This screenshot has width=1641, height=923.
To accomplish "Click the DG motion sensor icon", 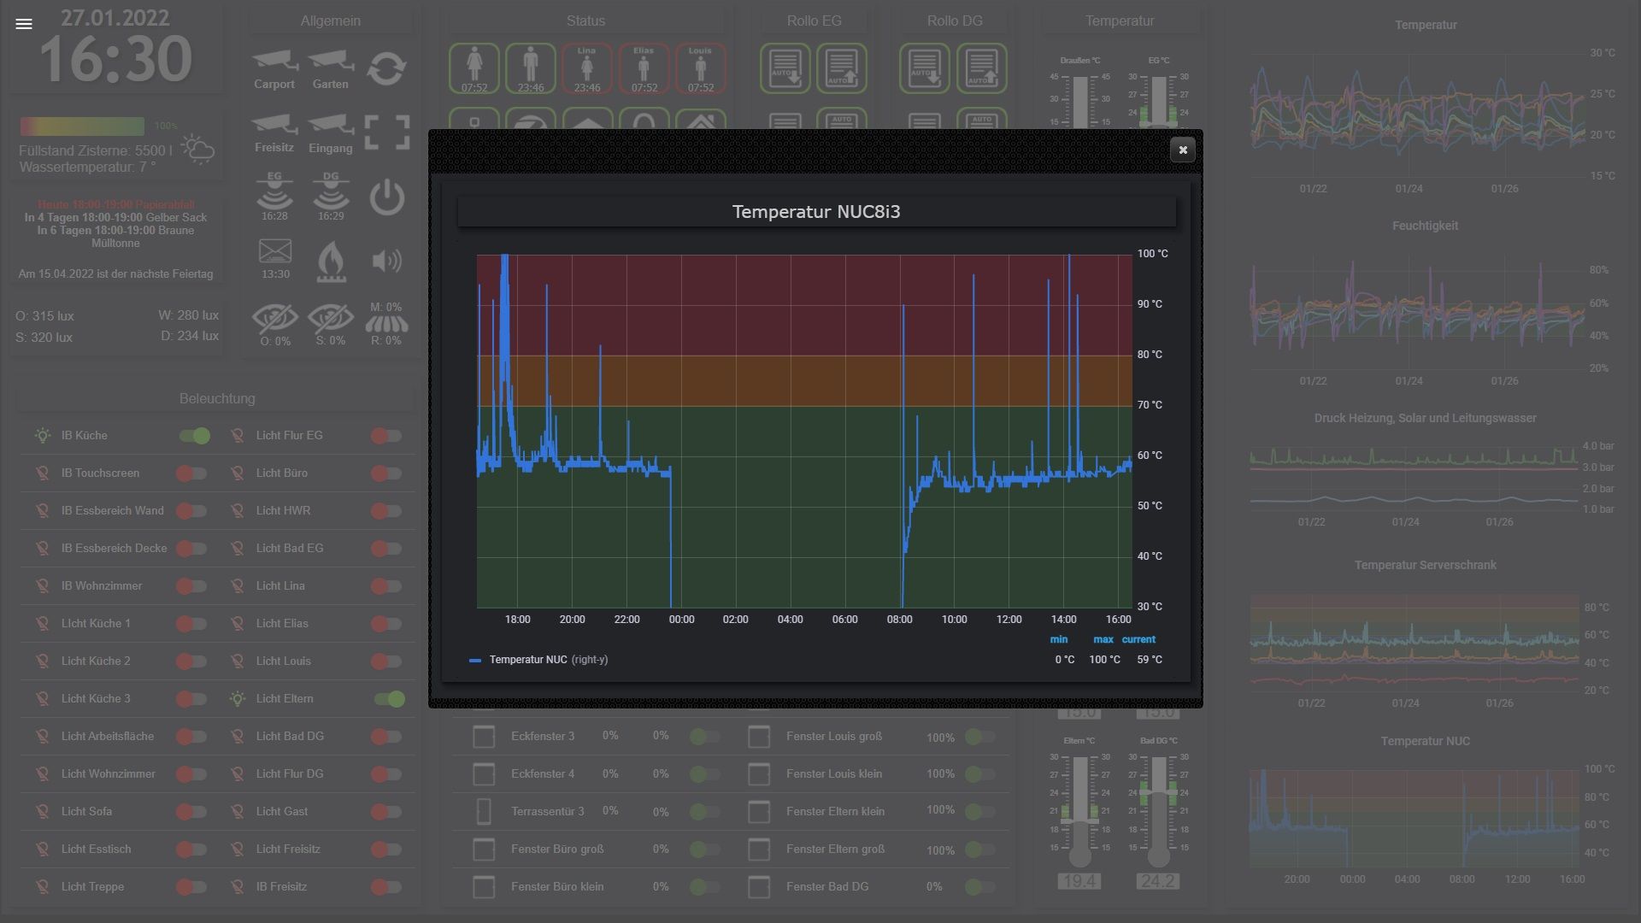I will click(331, 191).
